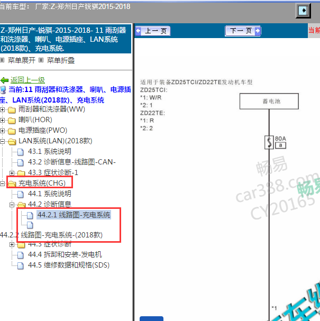Open 44.2.1 线路图-充电系统 page
Viewport: 320px width, 321px height.
click(x=74, y=215)
